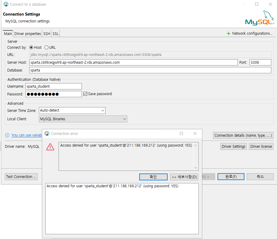Click the grayed JDBC URL field

pyautogui.click(x=150, y=55)
